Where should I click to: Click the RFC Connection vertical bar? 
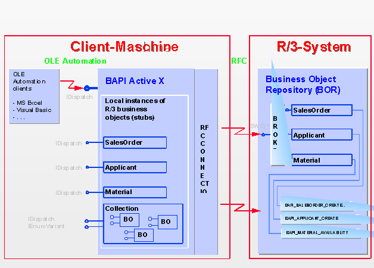tap(205, 161)
